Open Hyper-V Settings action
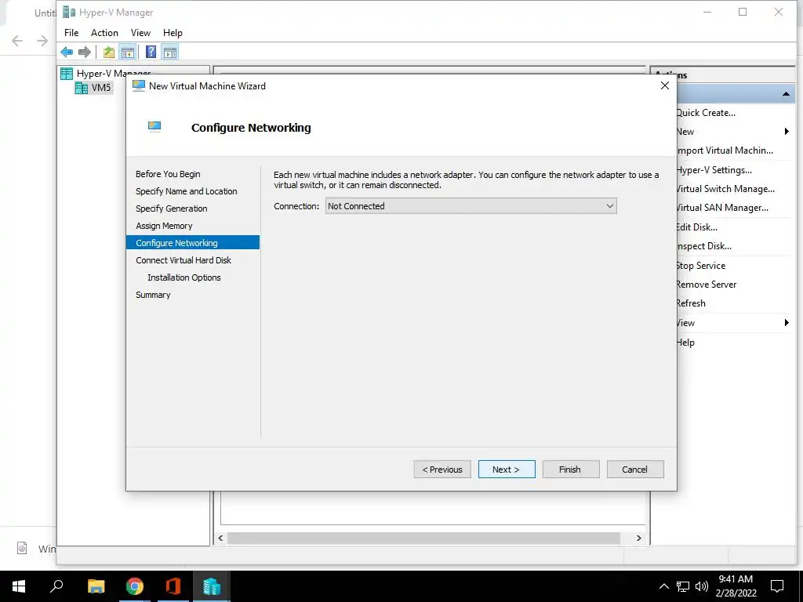Screen dimensions: 803x602 pos(714,170)
